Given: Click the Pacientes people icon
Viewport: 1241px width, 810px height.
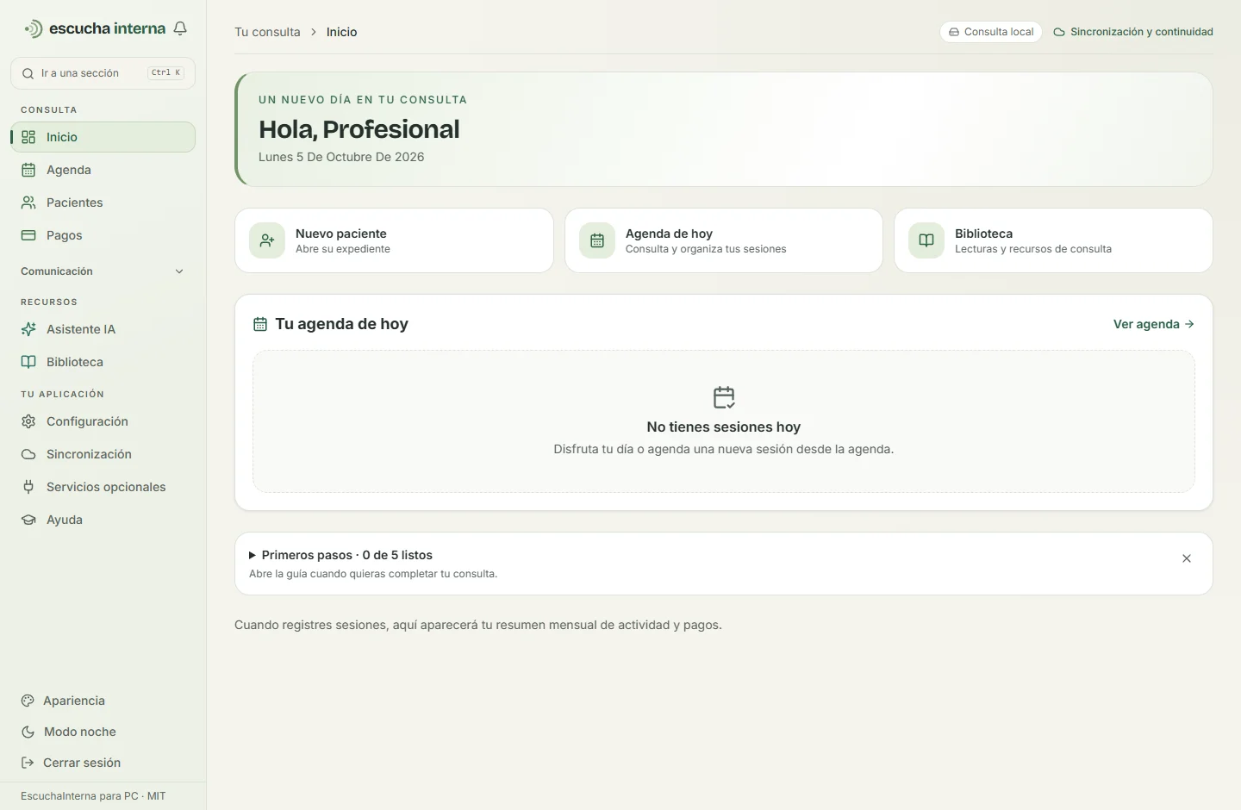Looking at the screenshot, I should [x=28, y=202].
